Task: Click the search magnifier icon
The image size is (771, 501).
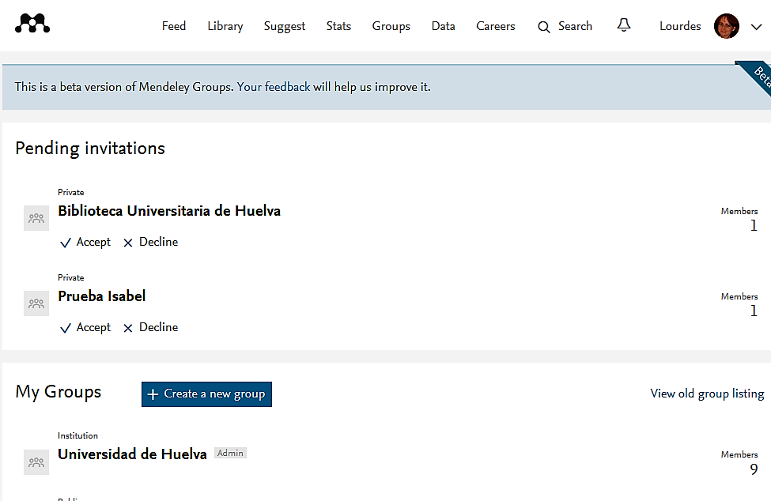Action: point(543,27)
